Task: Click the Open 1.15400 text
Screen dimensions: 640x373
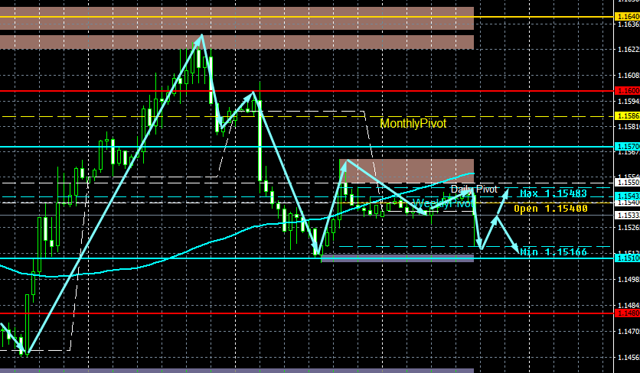Action: (550, 209)
